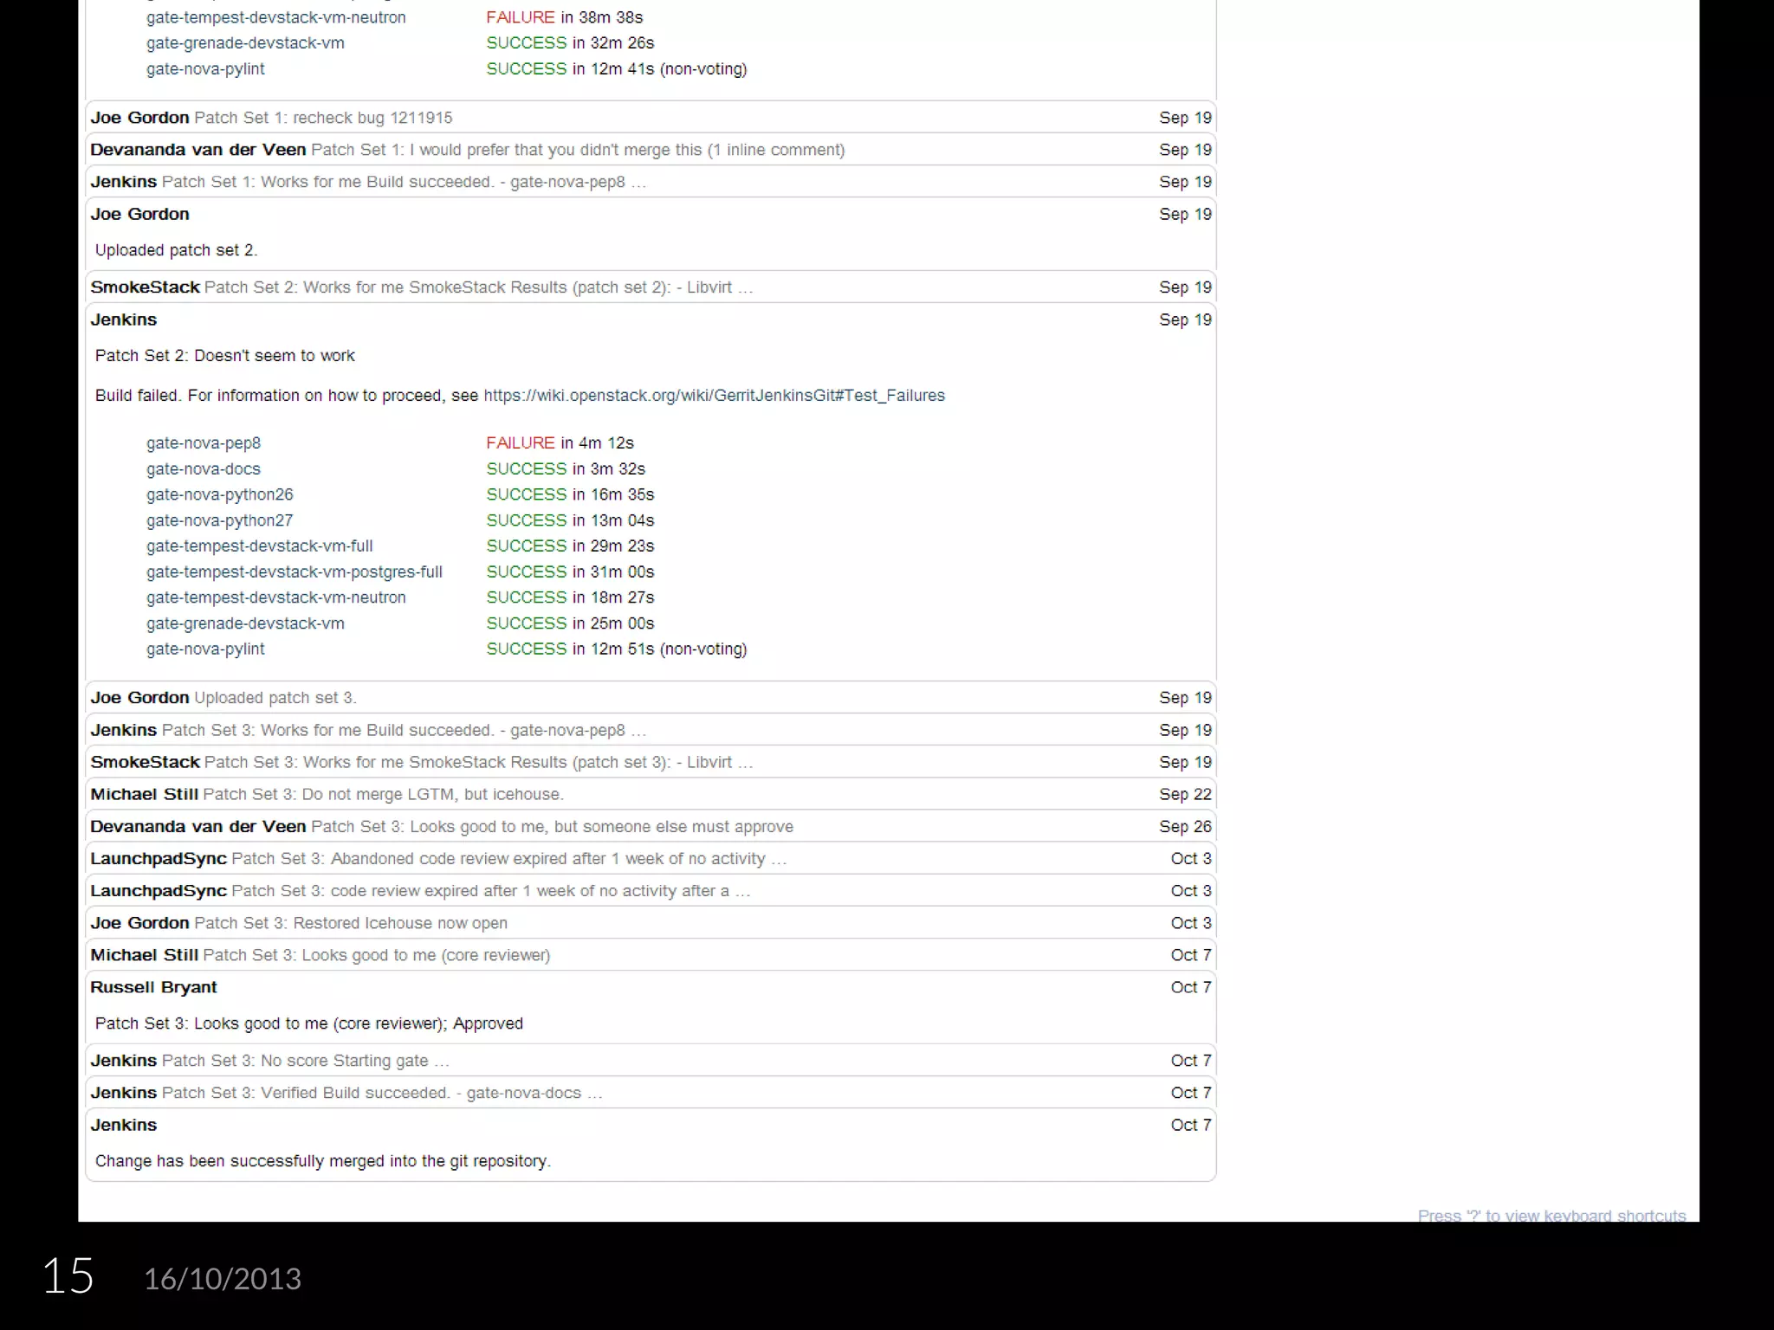
Task: Expand Michael Still's 'Looks good to me (core reviewer)' comment
Action: pyautogui.click(x=651, y=955)
